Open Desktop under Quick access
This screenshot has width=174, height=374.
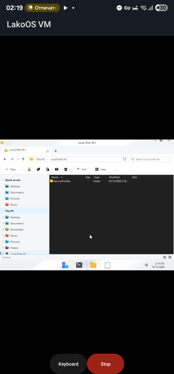[x=15, y=186]
